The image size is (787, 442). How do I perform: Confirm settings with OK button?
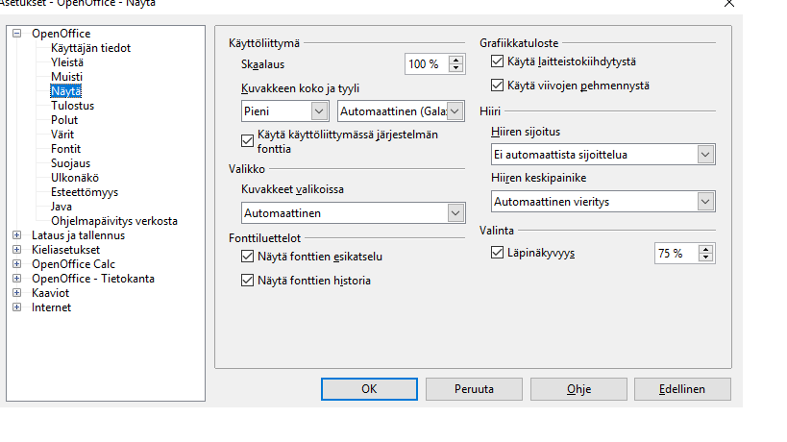click(369, 389)
